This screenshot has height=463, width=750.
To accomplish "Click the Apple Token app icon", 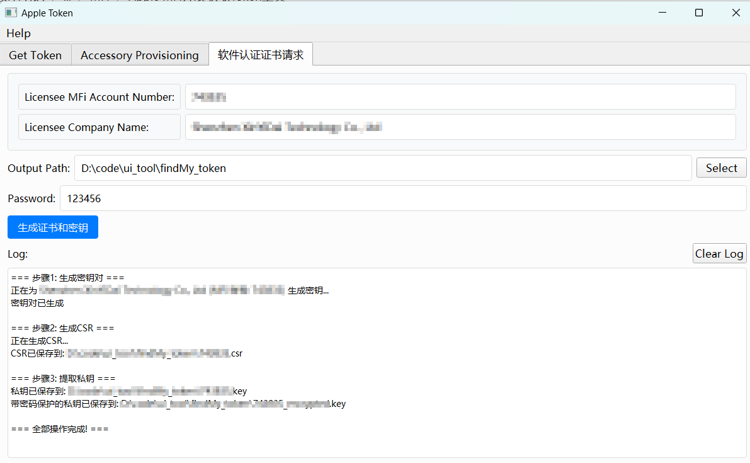I will (11, 13).
